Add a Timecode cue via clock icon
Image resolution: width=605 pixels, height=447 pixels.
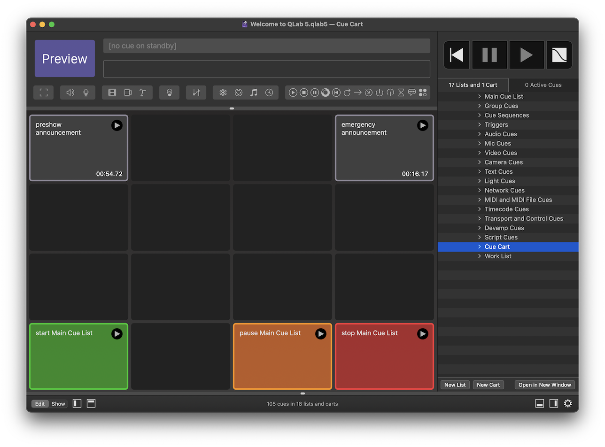(x=269, y=92)
